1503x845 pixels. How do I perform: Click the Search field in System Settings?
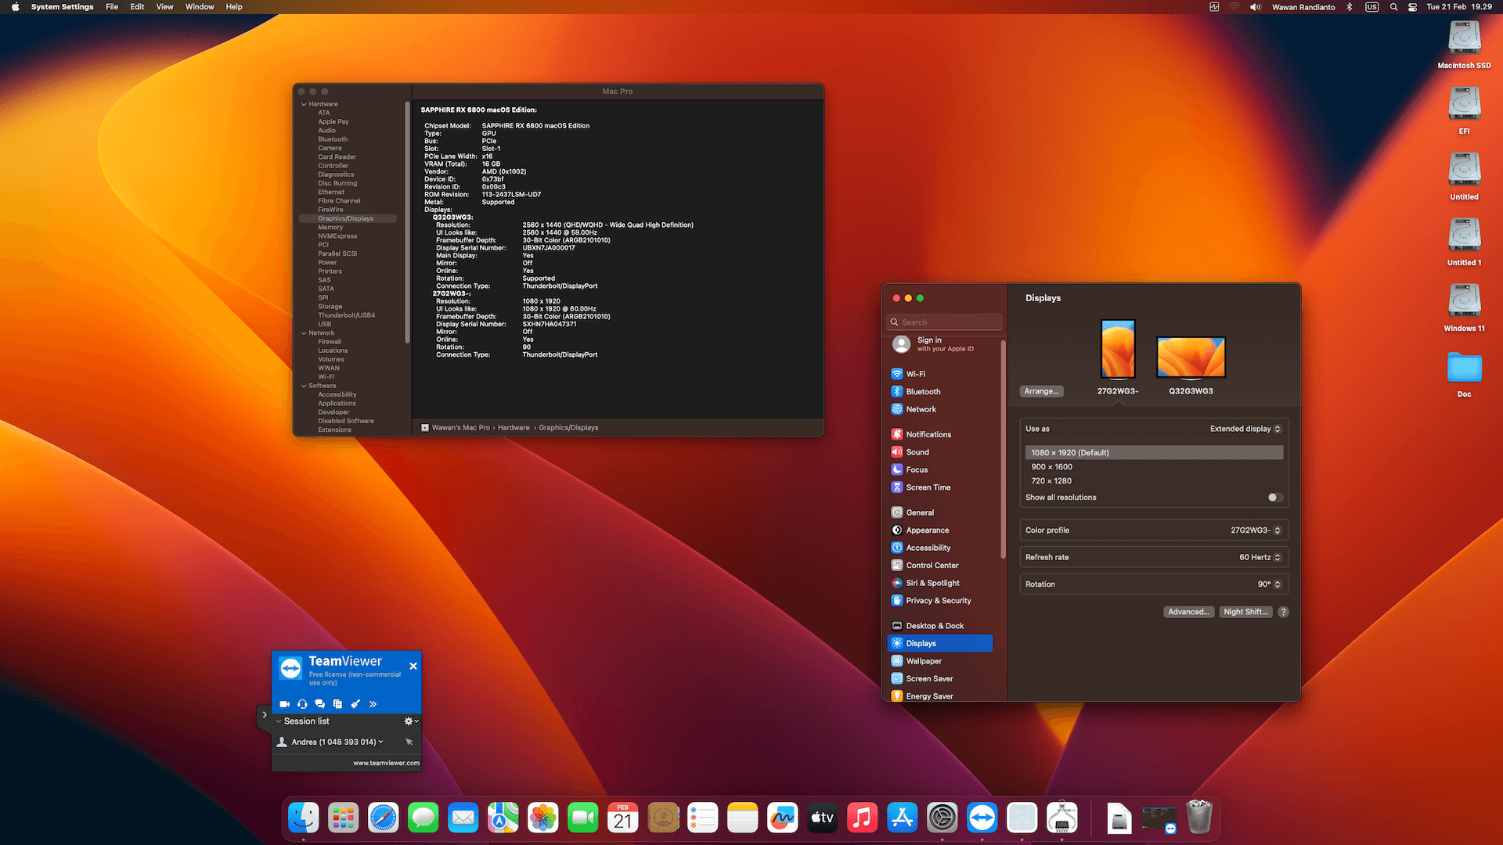tap(944, 322)
